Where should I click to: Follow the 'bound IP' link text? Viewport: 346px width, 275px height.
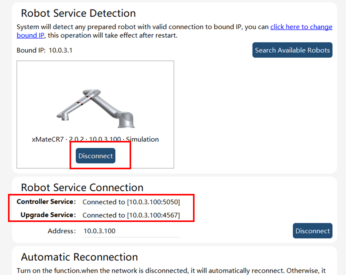pyautogui.click(x=30, y=35)
